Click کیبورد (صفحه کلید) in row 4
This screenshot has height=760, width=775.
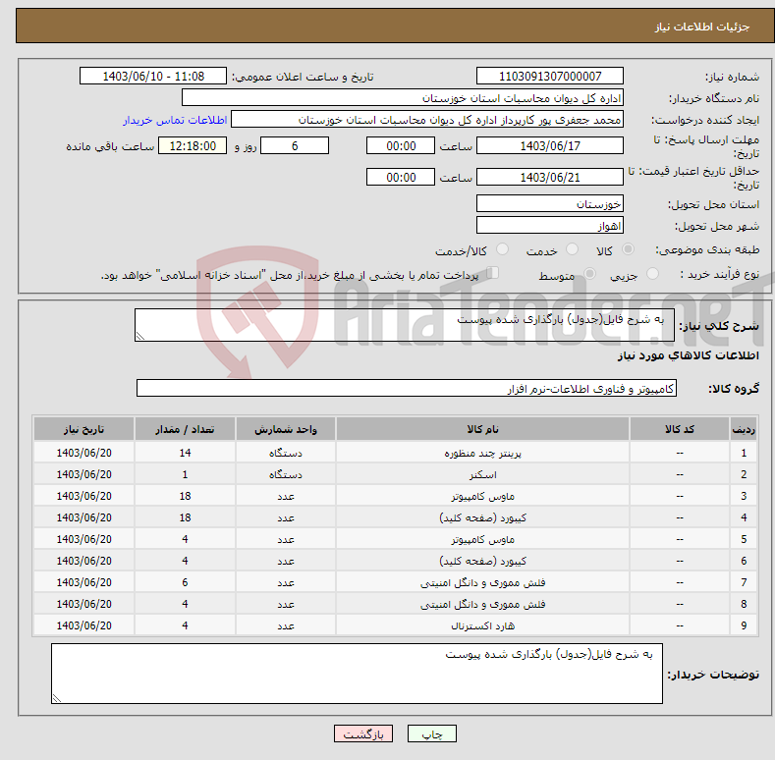pos(482,517)
